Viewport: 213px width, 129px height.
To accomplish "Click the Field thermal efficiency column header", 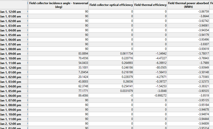I will point(150,5).
